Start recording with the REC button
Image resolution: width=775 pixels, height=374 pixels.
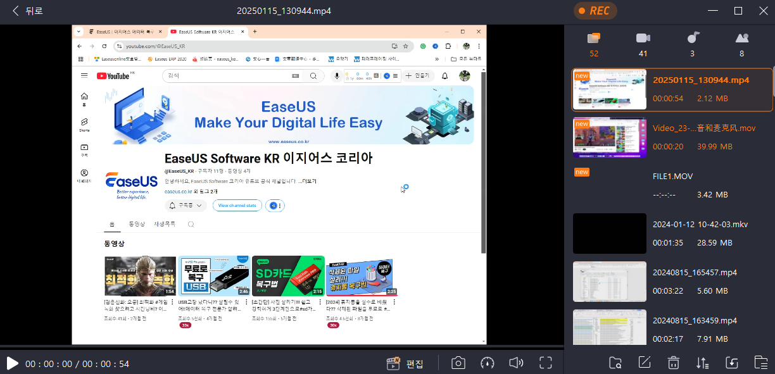coord(595,11)
